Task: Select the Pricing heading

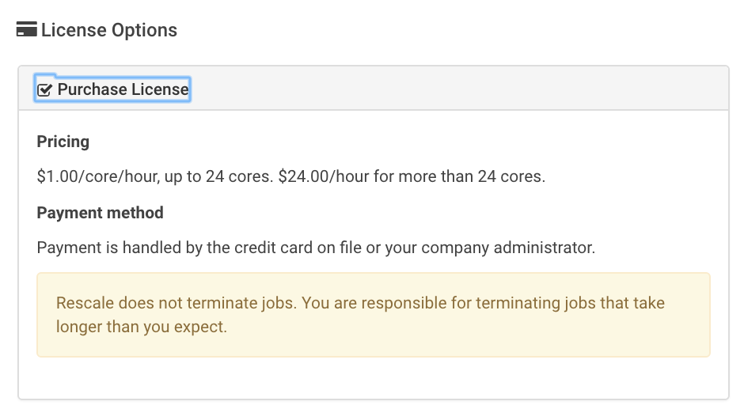Action: pos(63,142)
